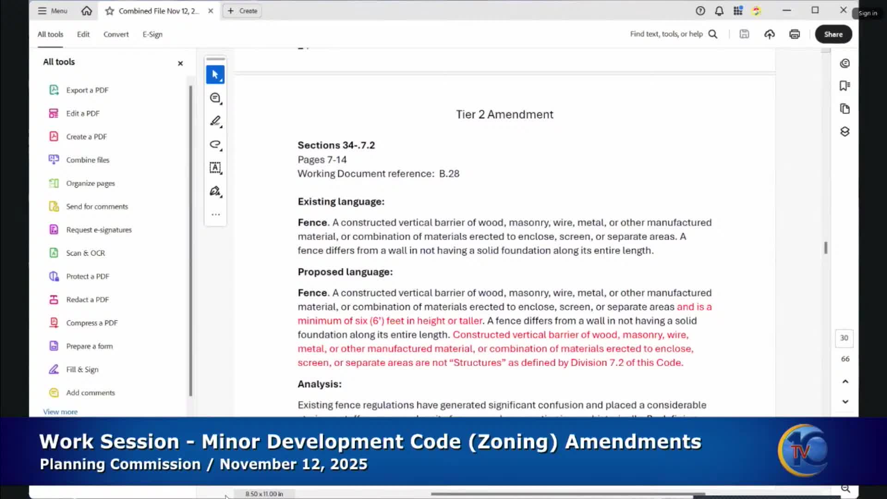Click View more in the tools list
This screenshot has width=887, height=499.
60,412
